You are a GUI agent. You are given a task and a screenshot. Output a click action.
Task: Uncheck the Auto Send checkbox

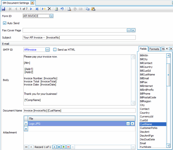point(5,23)
